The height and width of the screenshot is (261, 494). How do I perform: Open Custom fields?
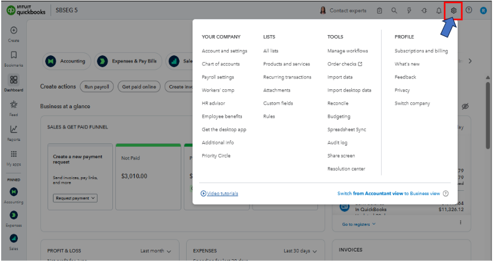[278, 103]
